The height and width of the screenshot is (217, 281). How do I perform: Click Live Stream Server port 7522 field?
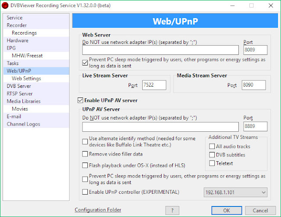154,85
